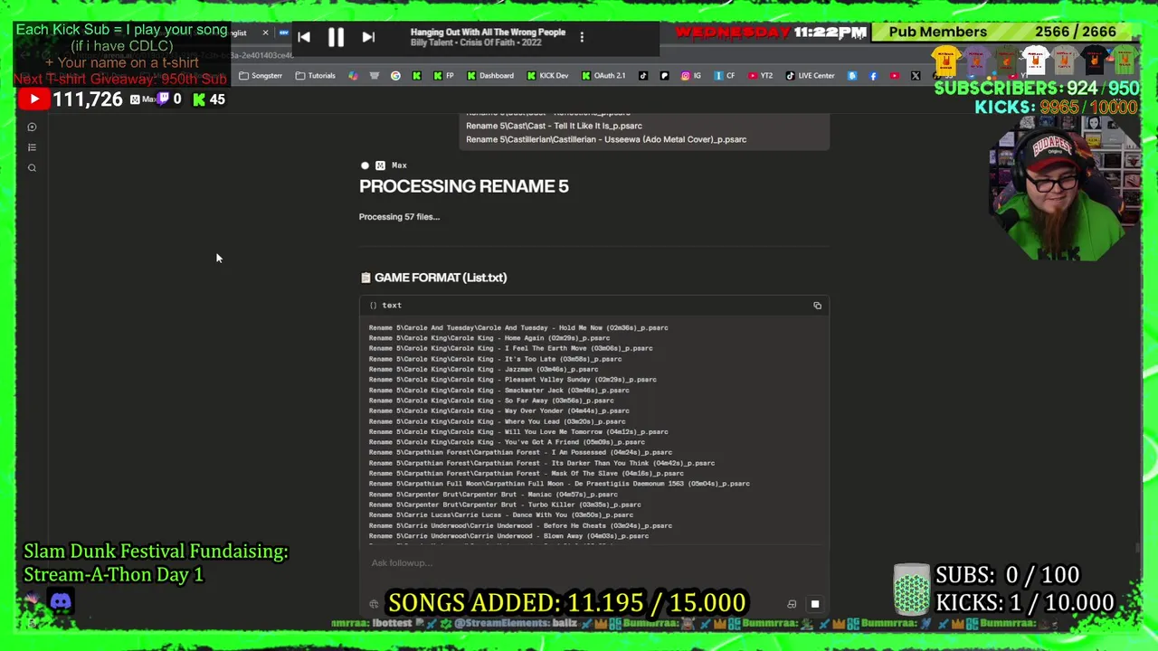Viewport: 1158px width, 651px height.
Task: Select line 'Carpenter Brut - Turbo Killer'
Action: [x=505, y=505]
